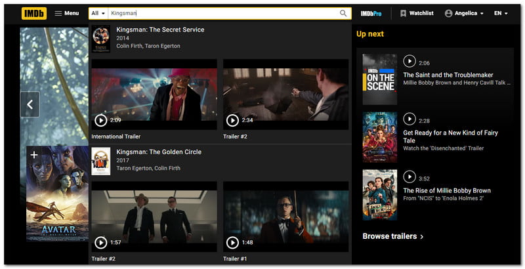Open Kingsman: The Secret Service result

click(160, 30)
